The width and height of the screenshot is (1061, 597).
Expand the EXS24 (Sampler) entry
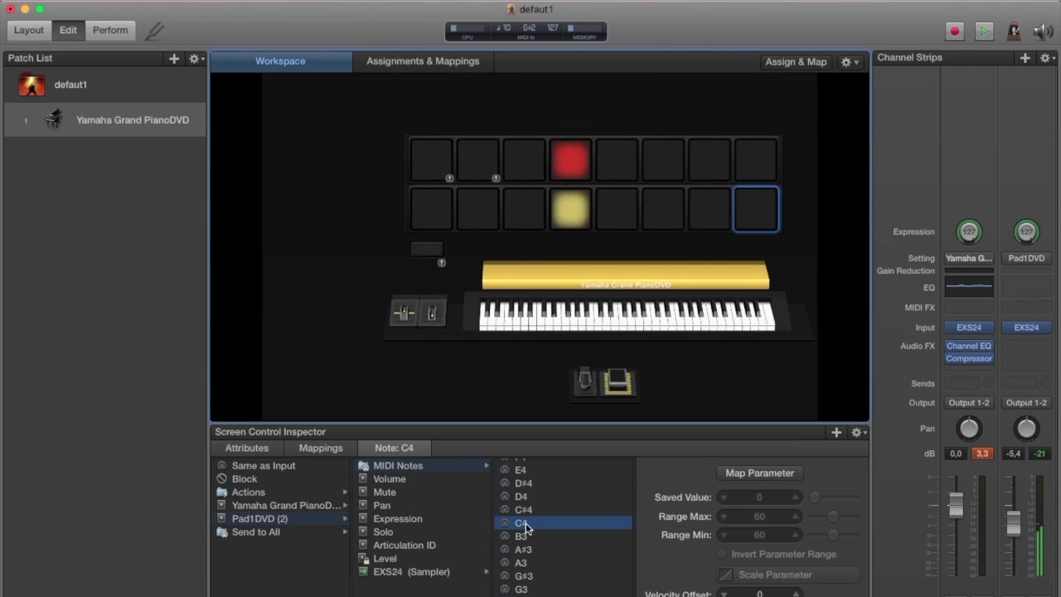tap(424, 571)
